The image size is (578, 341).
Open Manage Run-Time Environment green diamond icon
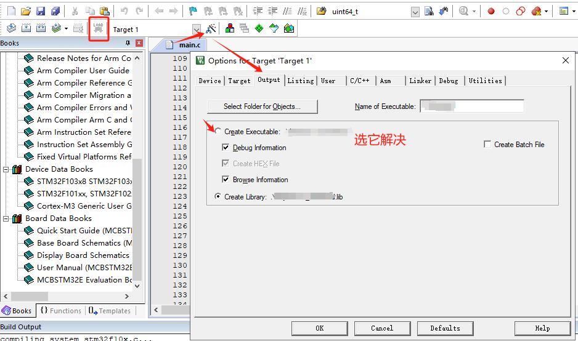point(259,28)
